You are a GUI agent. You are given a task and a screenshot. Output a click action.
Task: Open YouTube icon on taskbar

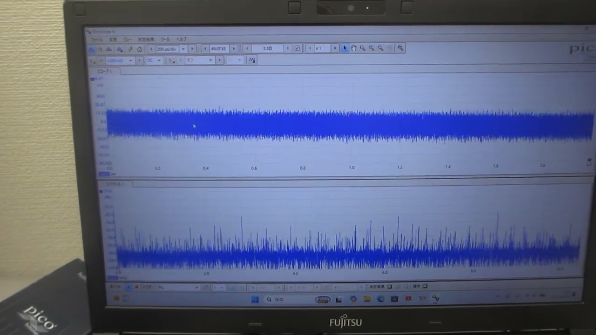click(x=408, y=299)
